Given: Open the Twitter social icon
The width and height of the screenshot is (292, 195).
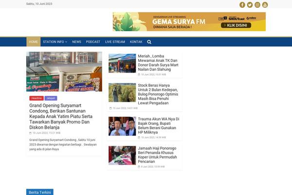Looking at the screenshot, I should [x=250, y=5].
